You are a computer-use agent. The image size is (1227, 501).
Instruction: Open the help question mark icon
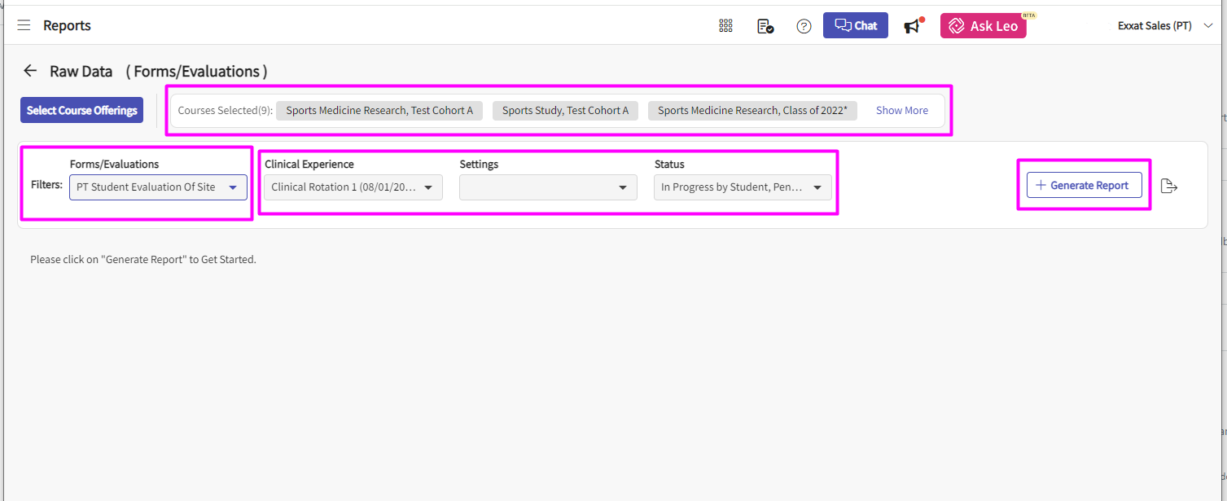click(x=804, y=26)
